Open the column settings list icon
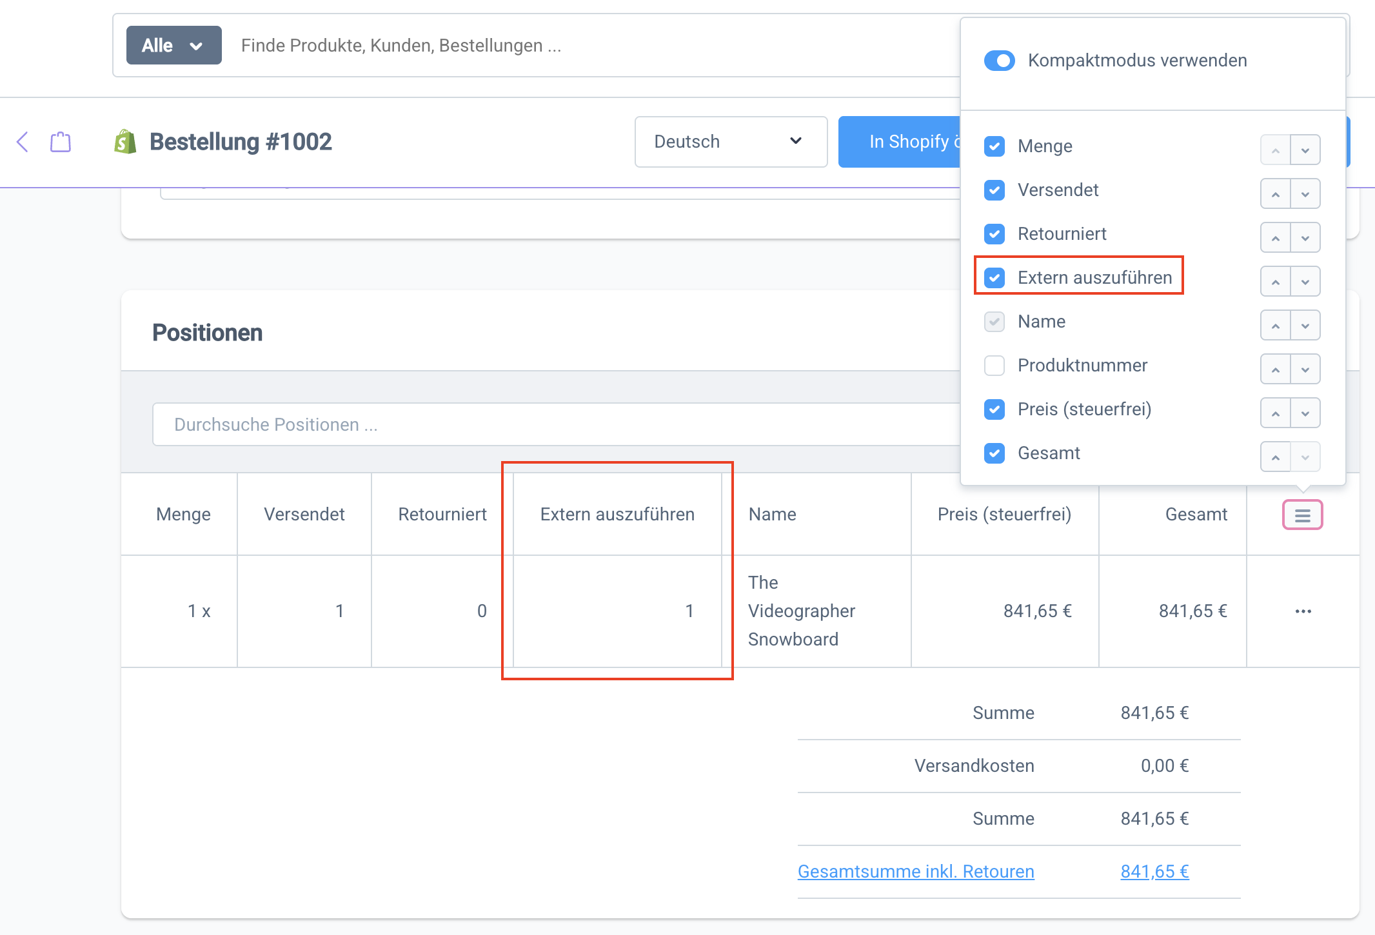 1302,515
